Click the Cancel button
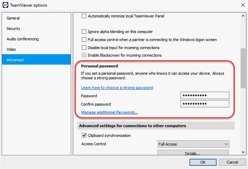 coord(232,162)
